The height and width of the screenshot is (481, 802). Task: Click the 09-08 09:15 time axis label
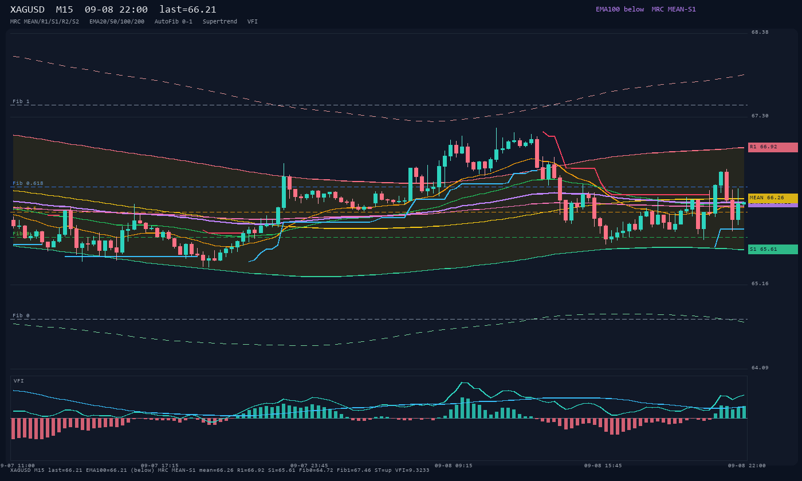click(454, 466)
